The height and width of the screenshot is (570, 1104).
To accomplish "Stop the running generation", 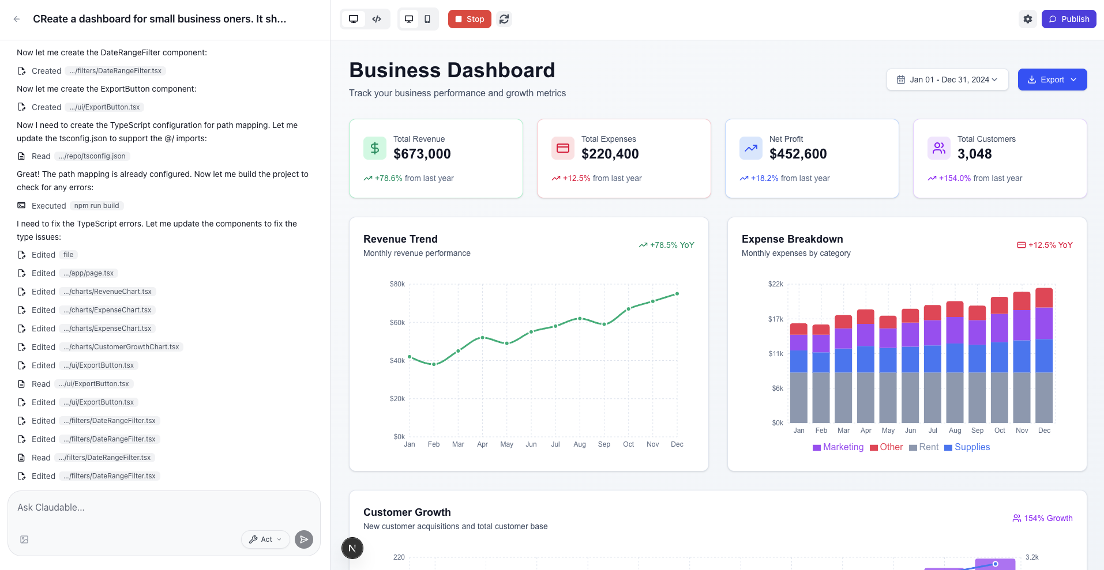I will pyautogui.click(x=470, y=19).
